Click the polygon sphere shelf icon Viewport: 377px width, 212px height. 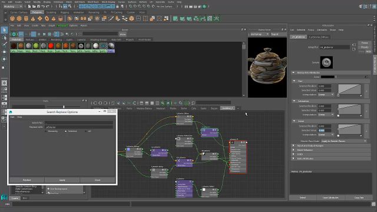click(x=12, y=18)
